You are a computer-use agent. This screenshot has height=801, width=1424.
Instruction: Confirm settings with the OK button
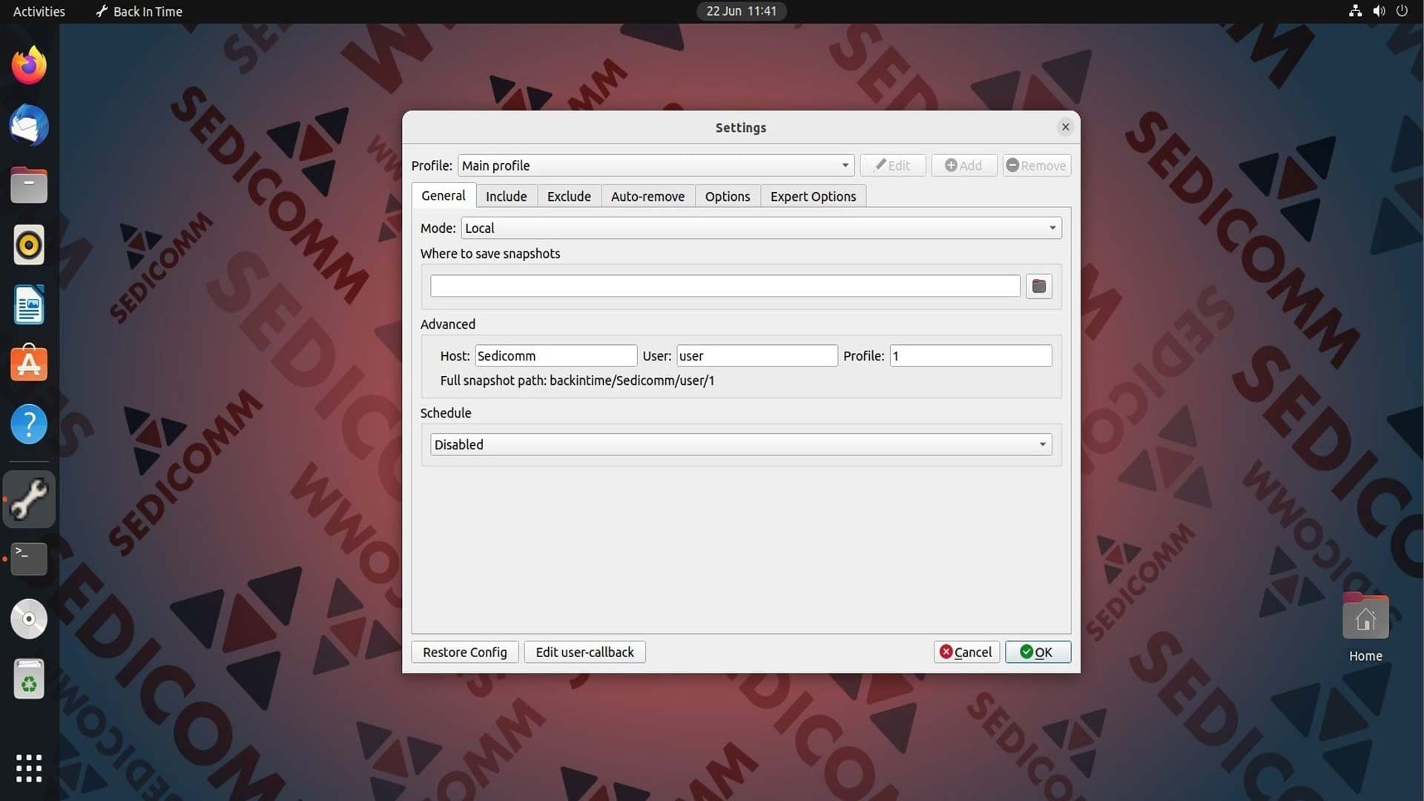1038,652
